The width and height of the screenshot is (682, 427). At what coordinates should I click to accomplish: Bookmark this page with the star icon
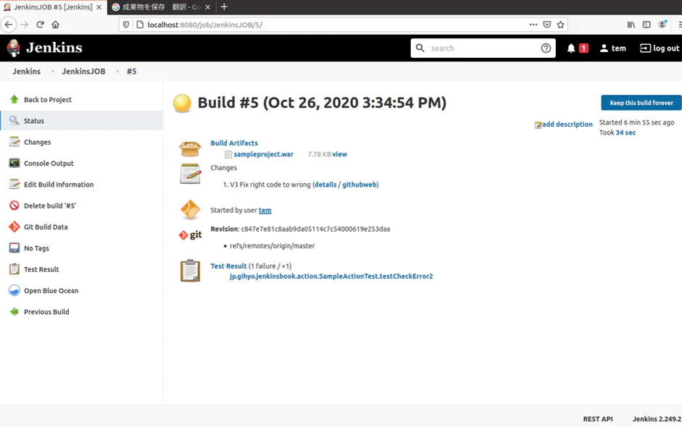click(x=561, y=25)
